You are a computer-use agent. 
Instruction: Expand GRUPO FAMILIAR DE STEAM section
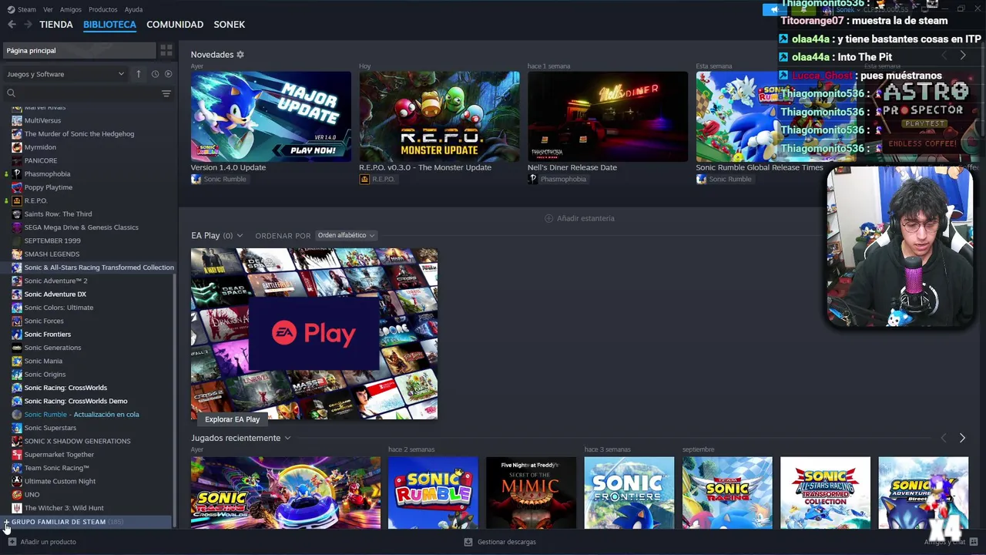(6, 522)
